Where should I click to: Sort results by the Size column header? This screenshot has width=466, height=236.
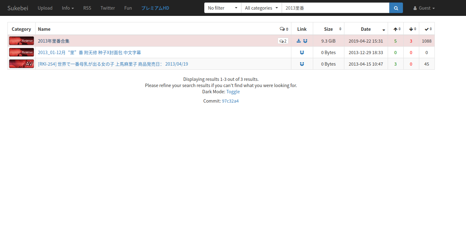(328, 29)
